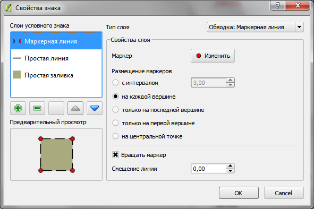Move layer up with grey triangle button
The image size is (314, 209).
pyautogui.click(x=75, y=108)
